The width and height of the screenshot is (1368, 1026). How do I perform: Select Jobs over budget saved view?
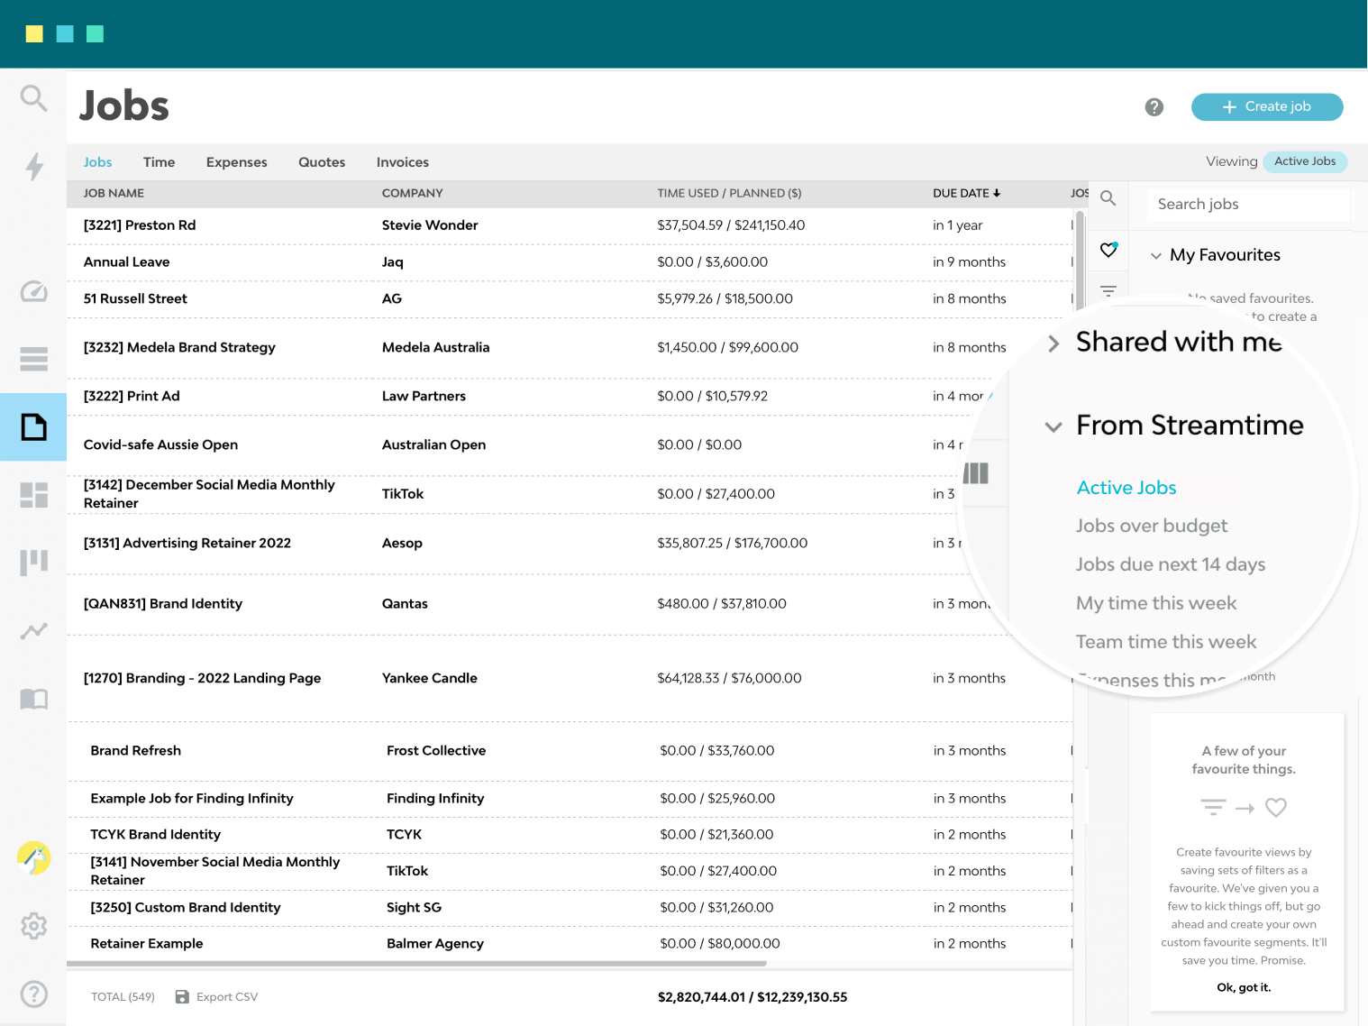[1151, 526]
